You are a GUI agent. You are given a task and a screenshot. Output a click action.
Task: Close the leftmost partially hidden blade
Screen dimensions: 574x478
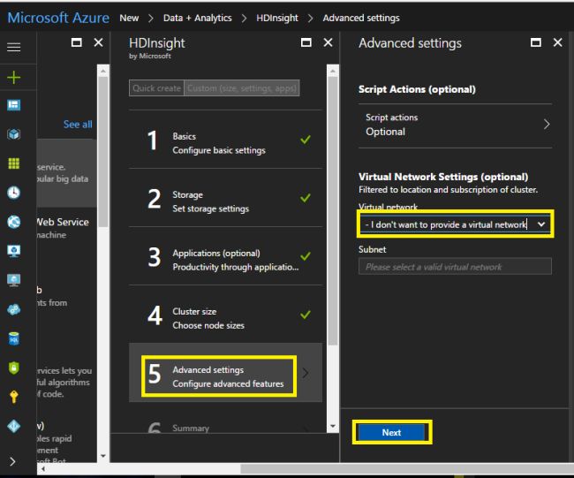[x=98, y=43]
